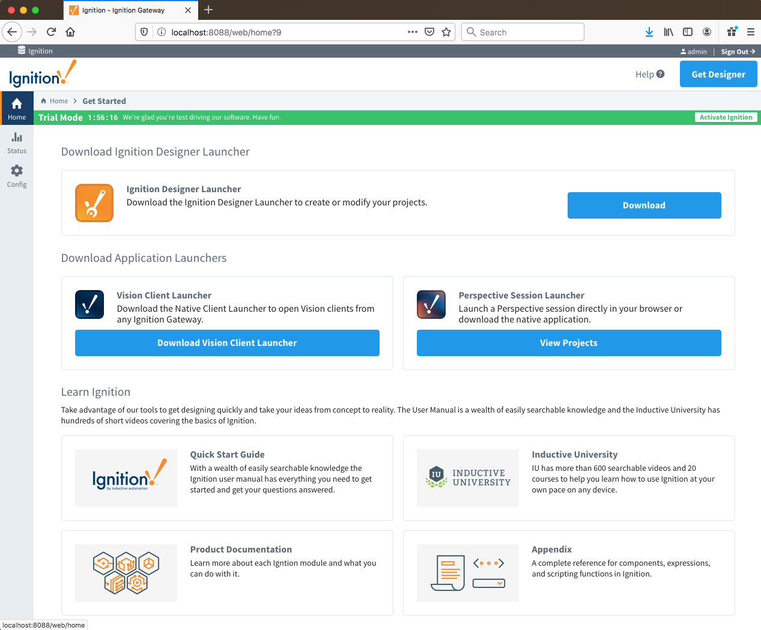This screenshot has width=761, height=630.
Task: Go back with the browser back arrow
Action: pos(12,32)
